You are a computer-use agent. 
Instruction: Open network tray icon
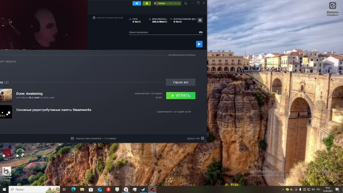[x=309, y=190]
